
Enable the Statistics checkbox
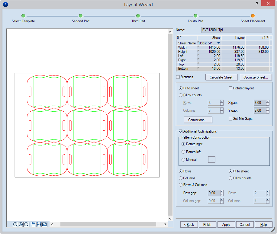point(178,77)
